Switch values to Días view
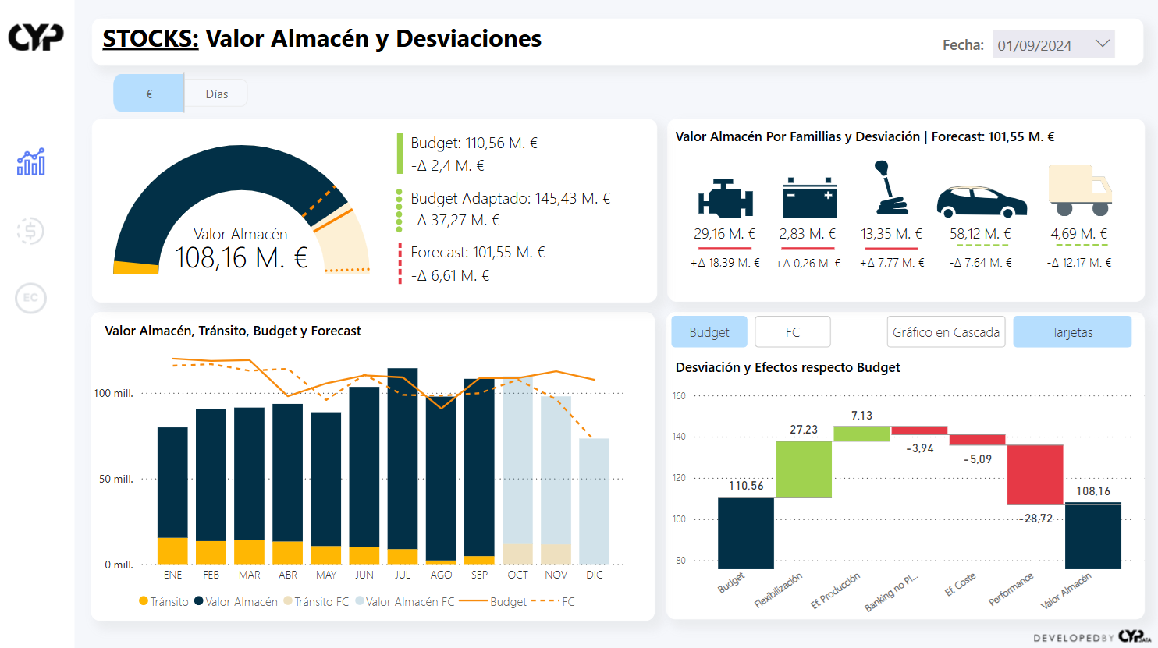 [217, 94]
